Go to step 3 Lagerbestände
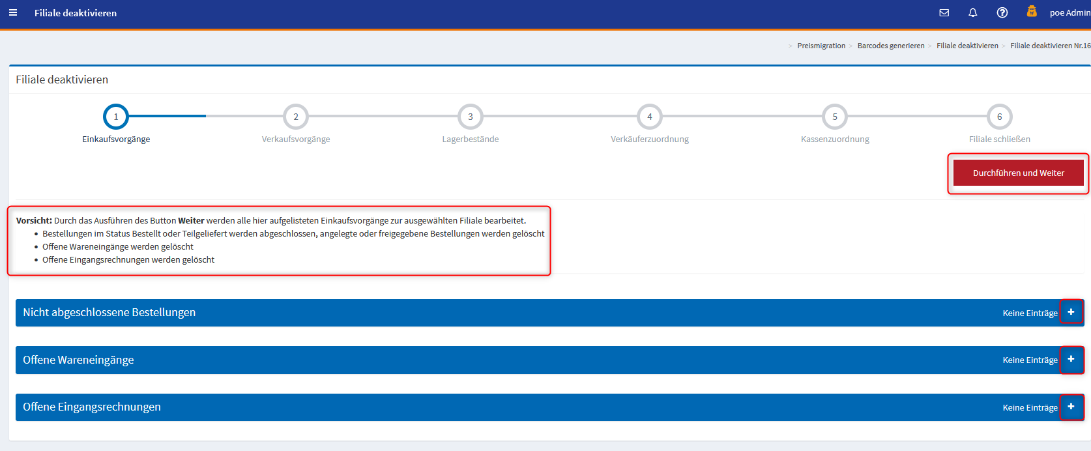 click(470, 117)
